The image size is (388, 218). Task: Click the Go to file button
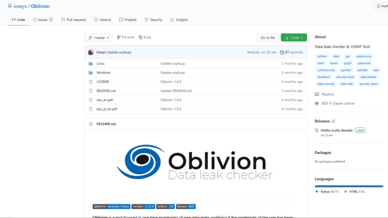[268, 37]
